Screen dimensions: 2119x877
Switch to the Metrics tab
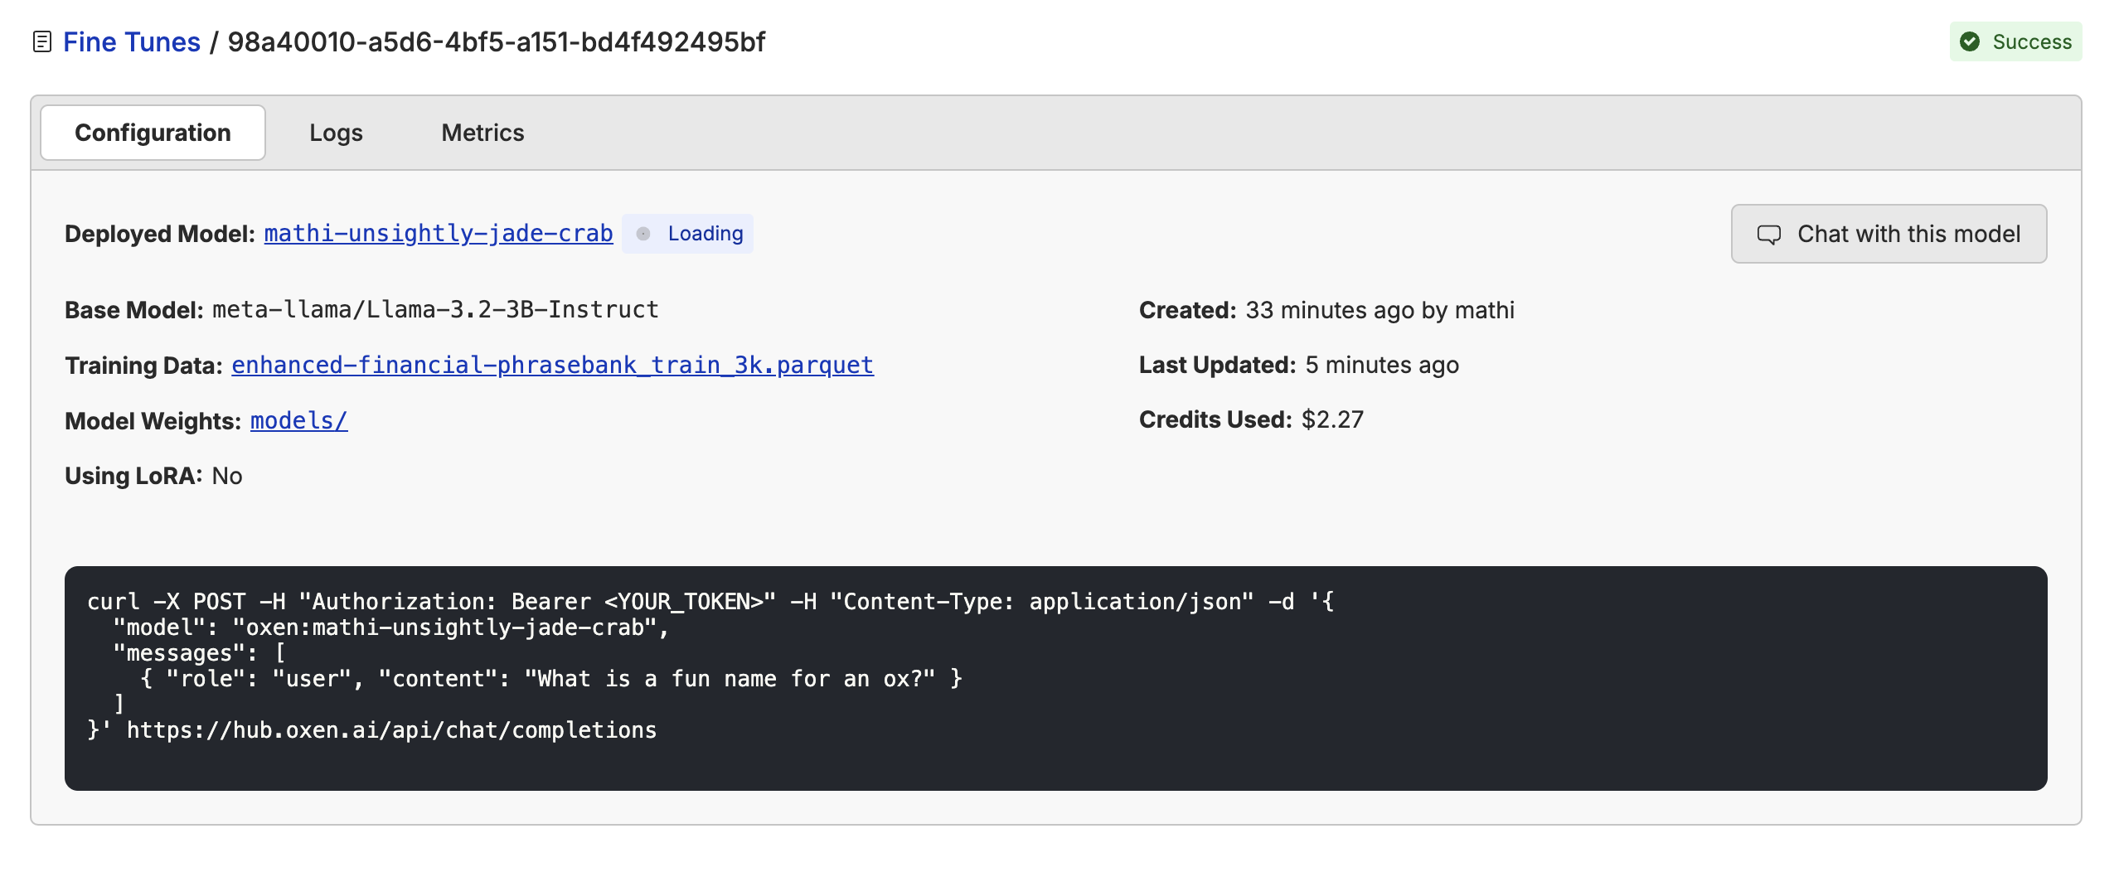pyautogui.click(x=482, y=132)
